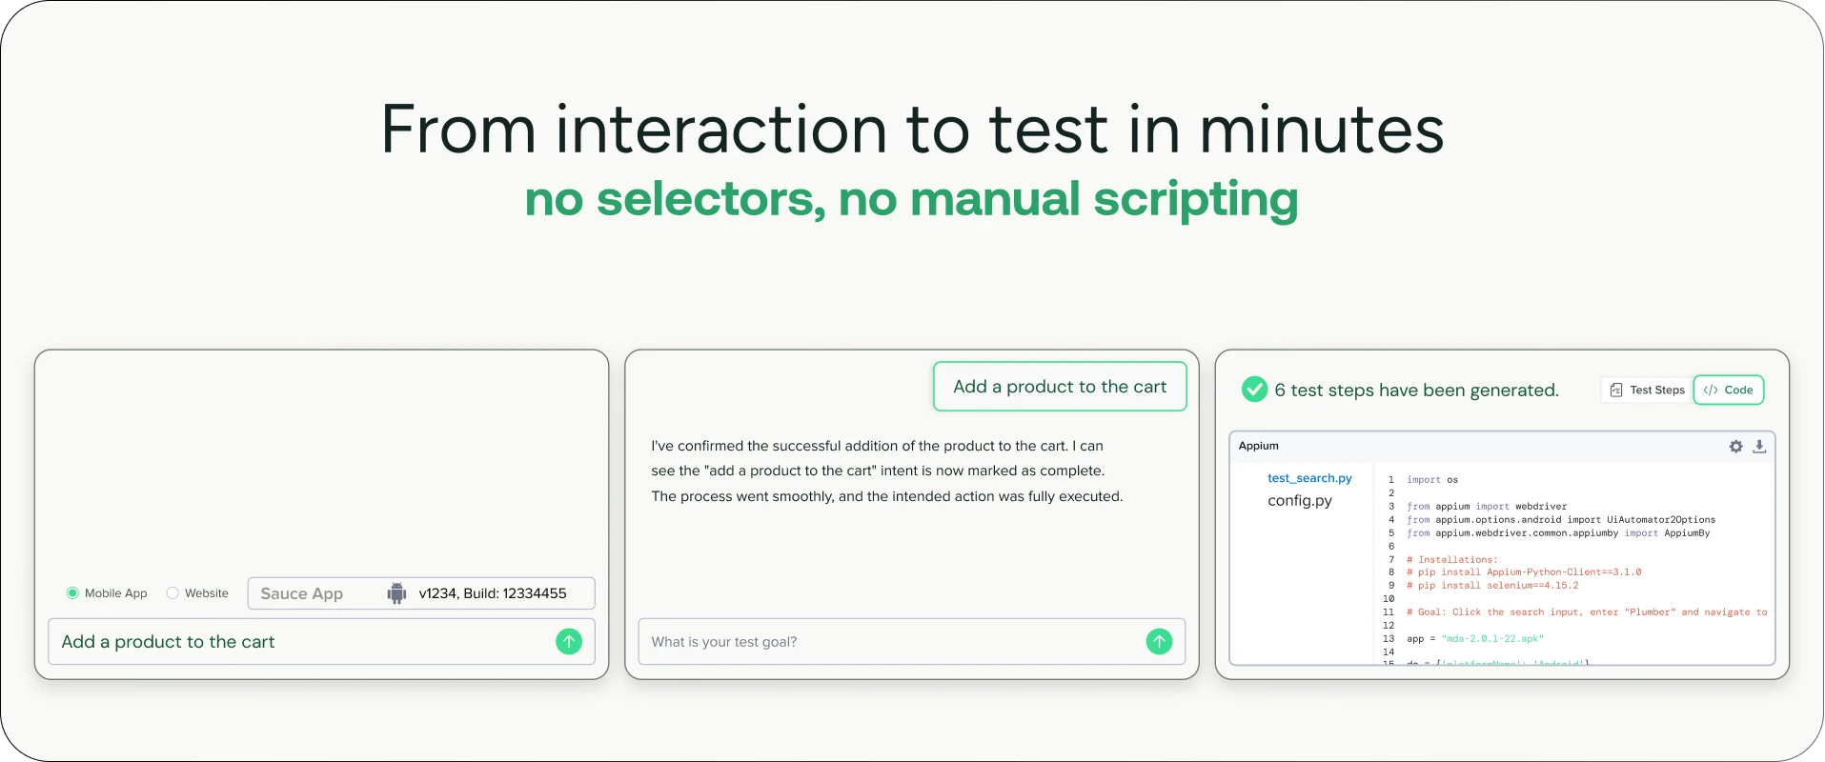Click the Code brackets icon
Viewport: 1825px width, 762px height.
(1711, 390)
